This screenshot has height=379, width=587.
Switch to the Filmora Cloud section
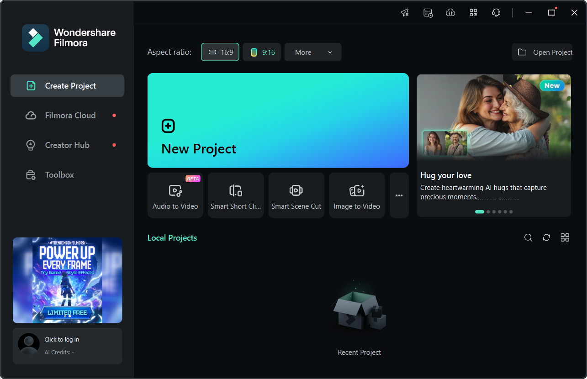[67, 115]
